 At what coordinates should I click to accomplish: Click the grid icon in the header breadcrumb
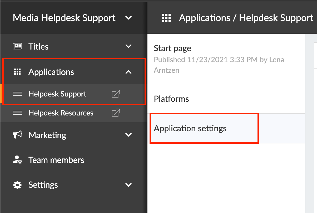[x=166, y=18]
